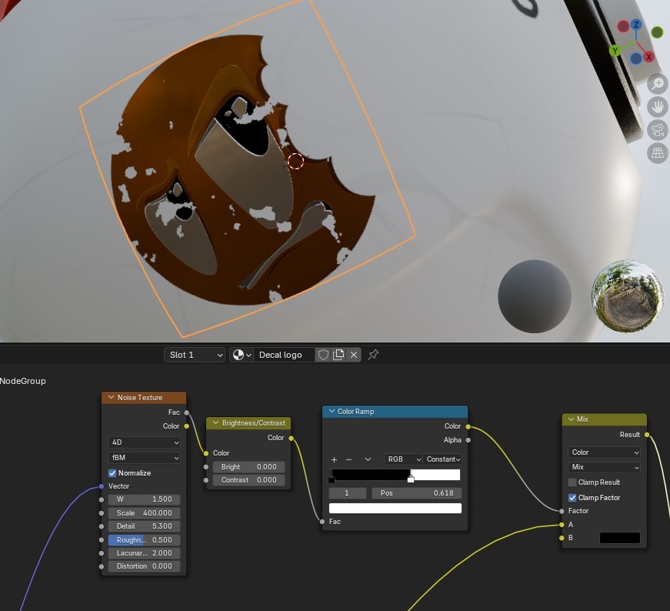The width and height of the screenshot is (670, 611).
Task: Click the NodeGroup breadcrumb label
Action: [x=22, y=381]
